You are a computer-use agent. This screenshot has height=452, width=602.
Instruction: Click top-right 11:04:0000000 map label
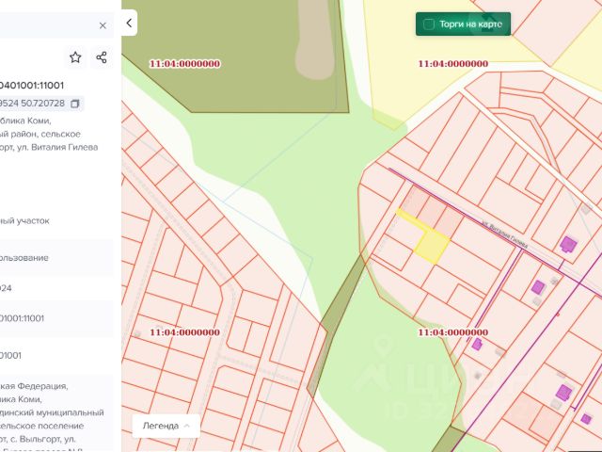click(453, 64)
